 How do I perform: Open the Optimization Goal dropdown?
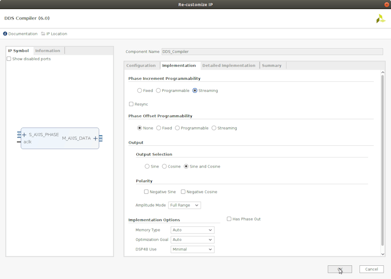pyautogui.click(x=192, y=239)
